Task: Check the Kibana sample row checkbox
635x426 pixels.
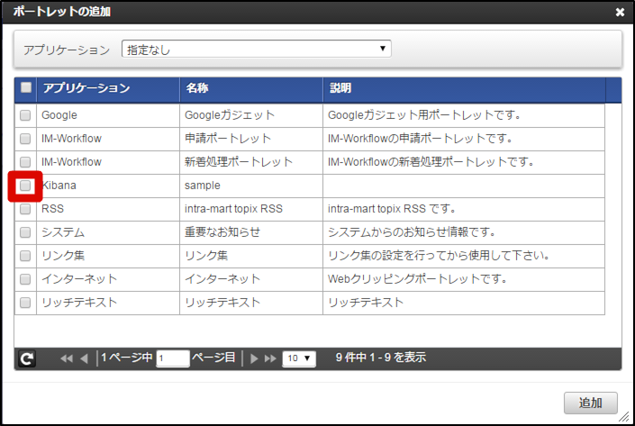Action: coord(25,186)
